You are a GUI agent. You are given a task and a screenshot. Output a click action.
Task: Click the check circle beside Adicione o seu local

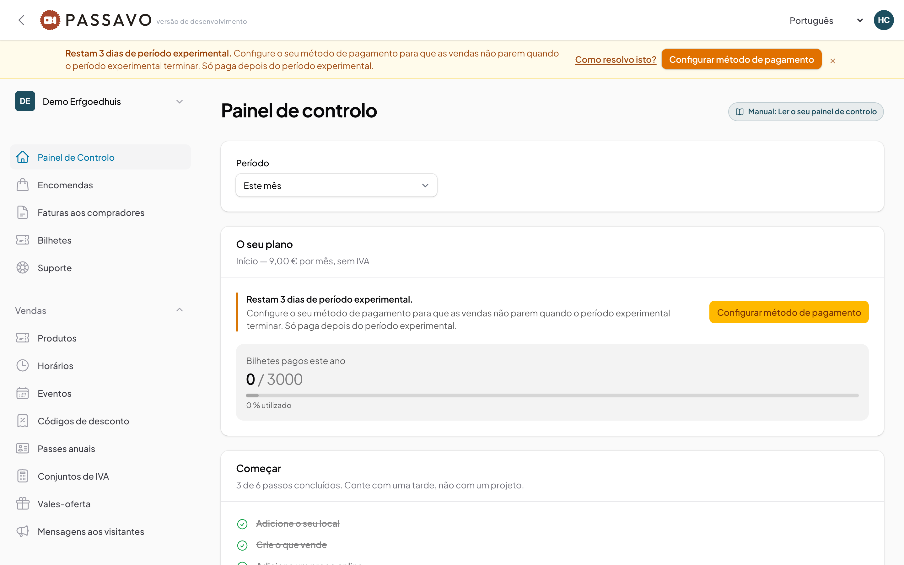click(242, 524)
